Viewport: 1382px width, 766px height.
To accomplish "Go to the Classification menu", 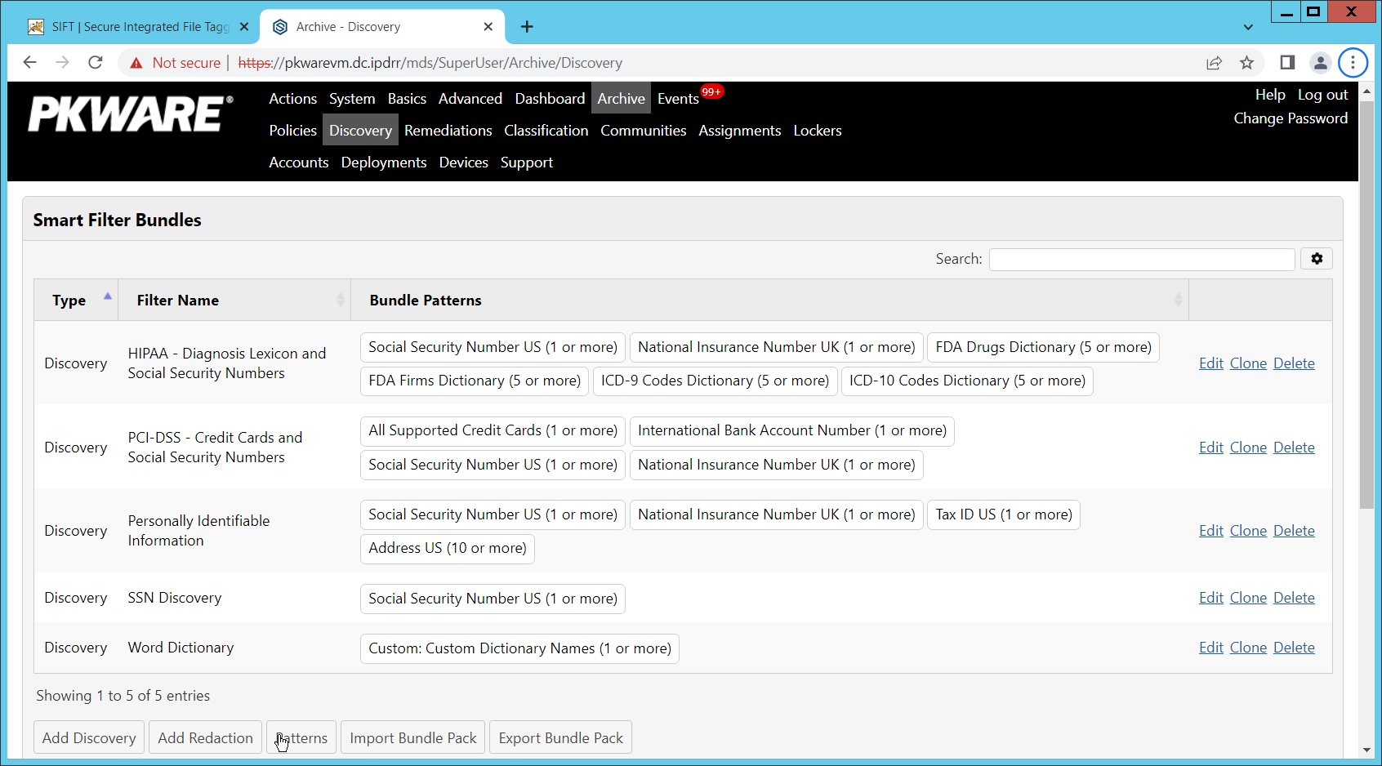I will [x=546, y=131].
